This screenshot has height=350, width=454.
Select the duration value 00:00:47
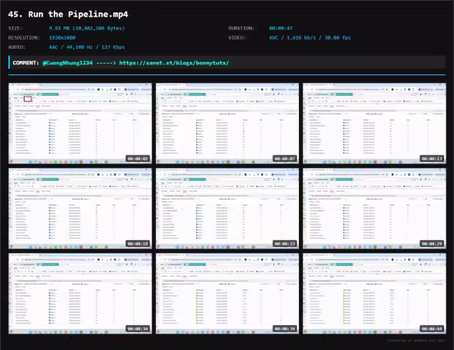point(281,28)
